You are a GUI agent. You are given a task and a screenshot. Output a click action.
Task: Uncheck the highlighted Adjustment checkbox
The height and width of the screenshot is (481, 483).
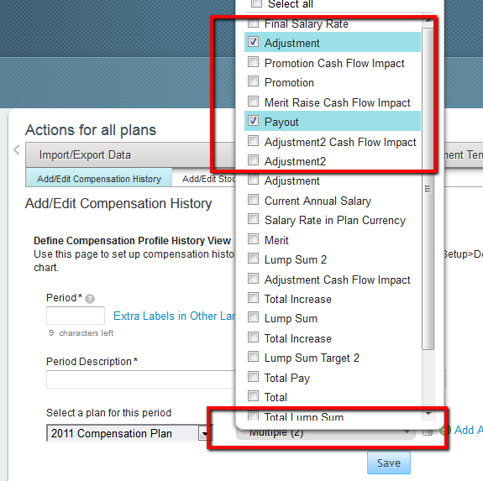(253, 42)
